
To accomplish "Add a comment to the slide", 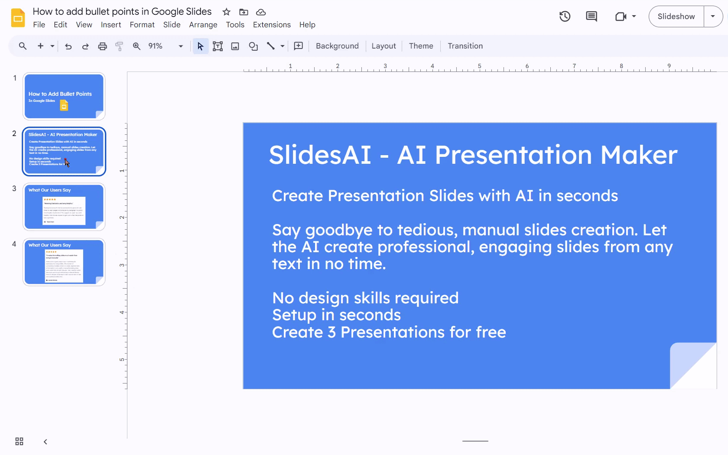I will pyautogui.click(x=298, y=46).
